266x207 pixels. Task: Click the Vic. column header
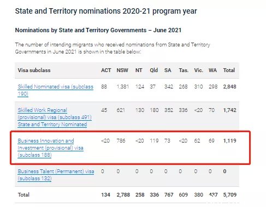pyautogui.click(x=198, y=70)
